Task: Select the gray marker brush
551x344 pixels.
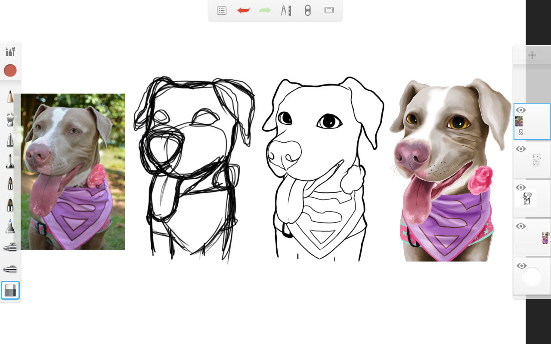Action: [x=10, y=140]
